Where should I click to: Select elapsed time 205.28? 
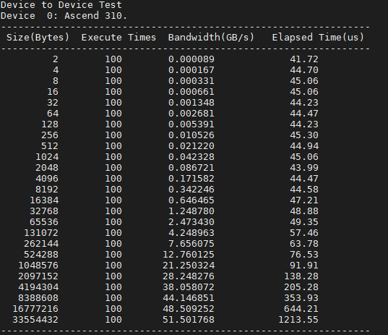coord(301,287)
